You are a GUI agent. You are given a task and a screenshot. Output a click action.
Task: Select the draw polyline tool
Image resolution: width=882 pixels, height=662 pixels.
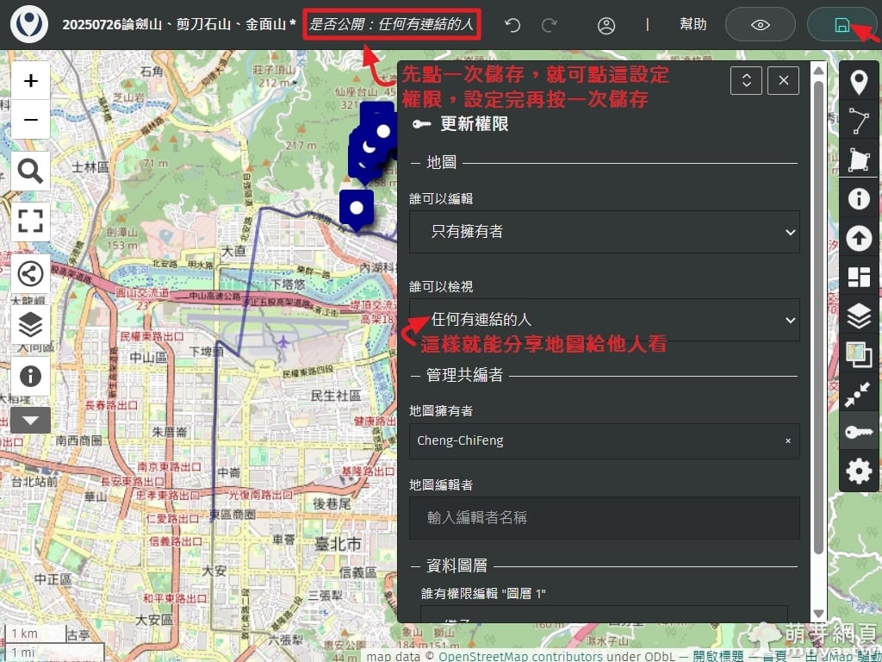click(859, 122)
